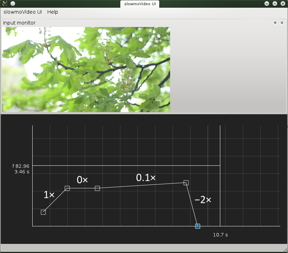Click the 1× speed label on the curve
Viewport: 288px width, 253px height.
(x=49, y=195)
